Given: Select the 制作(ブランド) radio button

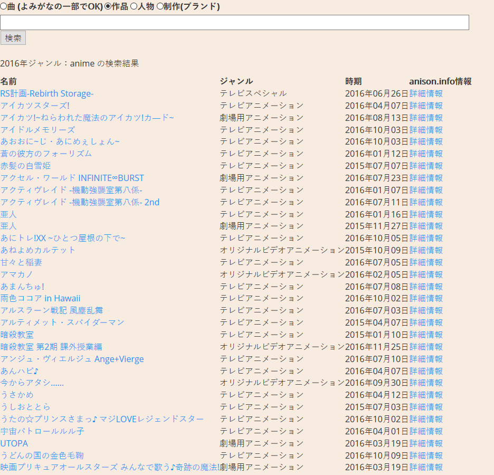Looking at the screenshot, I should (160, 6).
